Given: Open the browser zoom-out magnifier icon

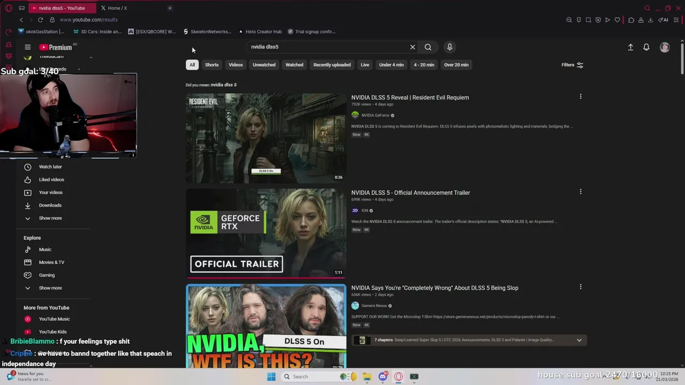Looking at the screenshot, I should click(569, 20).
